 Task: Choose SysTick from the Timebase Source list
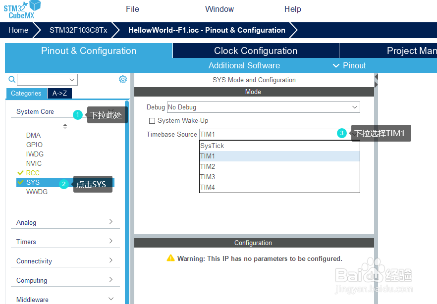coord(279,146)
